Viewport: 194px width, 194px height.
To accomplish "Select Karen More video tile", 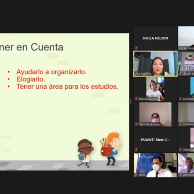I will point(186,38).
